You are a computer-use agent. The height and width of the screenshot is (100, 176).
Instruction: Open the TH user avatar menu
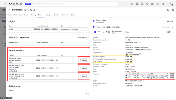(x=170, y=4)
